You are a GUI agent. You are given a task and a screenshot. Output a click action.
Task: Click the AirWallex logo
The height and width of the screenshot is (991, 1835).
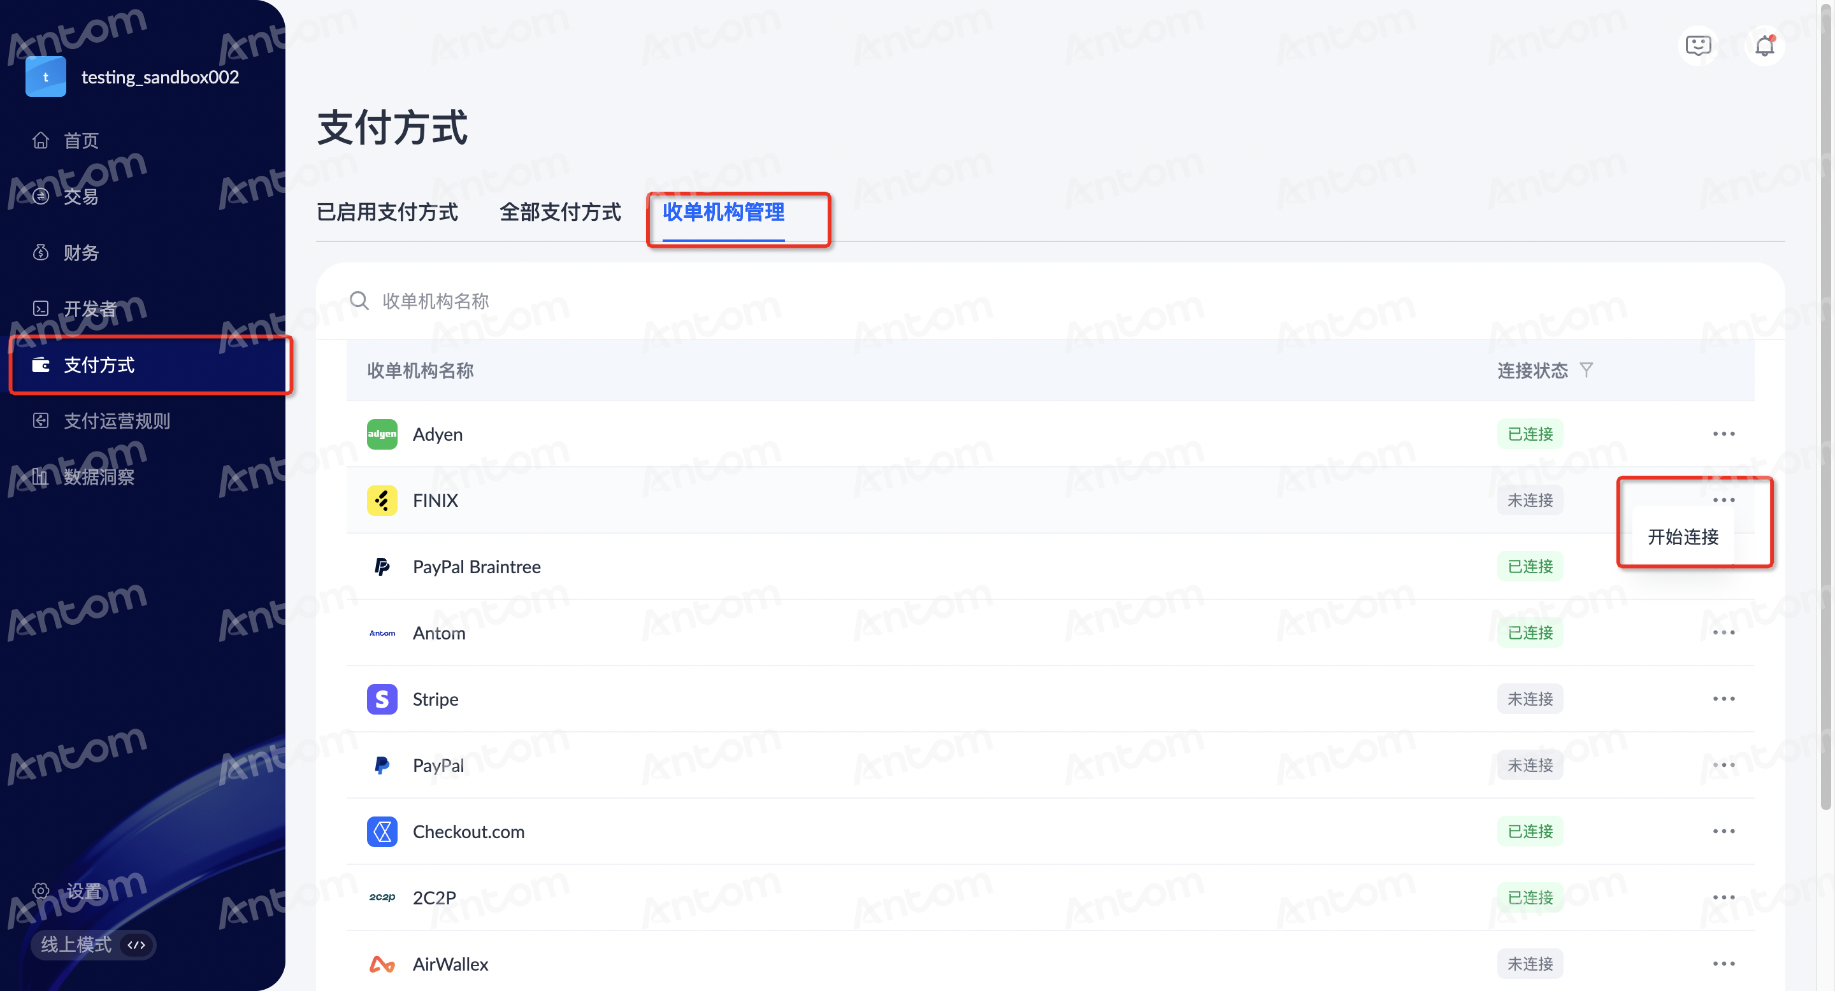tap(382, 964)
